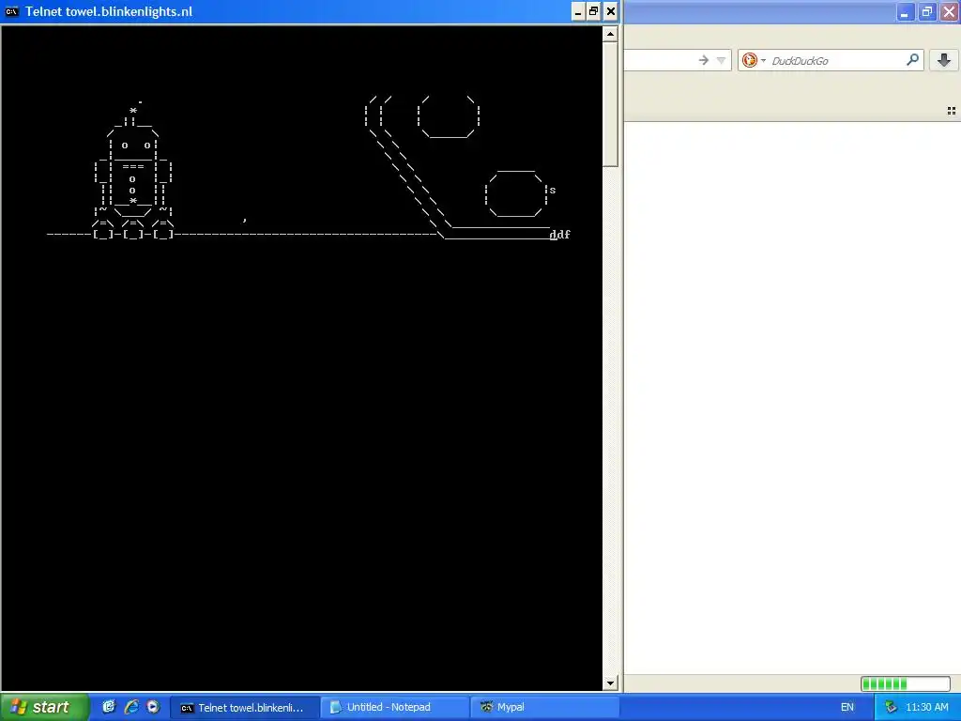This screenshot has height=721, width=961.
Task: Close the Mypal browser window
Action: tap(950, 12)
